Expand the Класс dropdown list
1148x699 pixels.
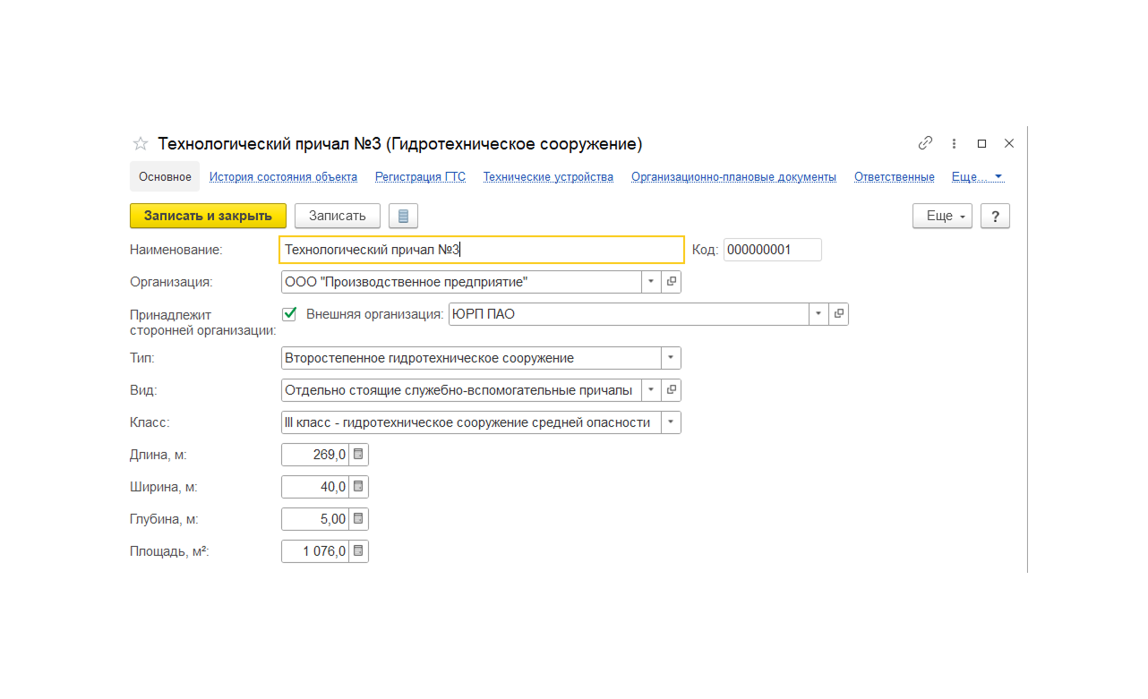click(x=671, y=422)
